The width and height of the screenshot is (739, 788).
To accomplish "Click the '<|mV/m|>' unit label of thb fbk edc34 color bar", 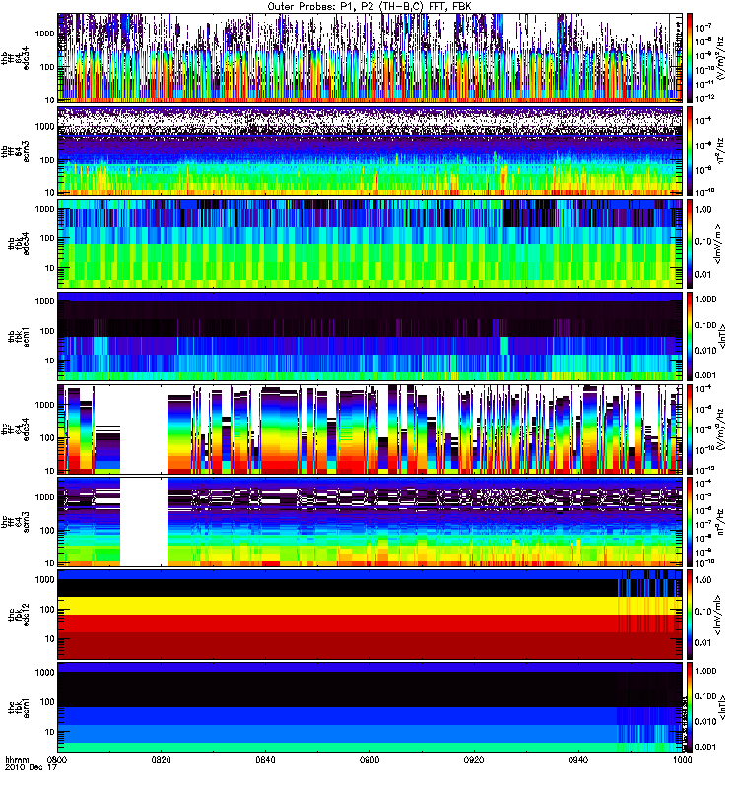I will 718,243.
